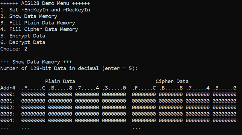Select the Encrypt Data menu line
Screen dimensions: 242x135
pos(23,36)
